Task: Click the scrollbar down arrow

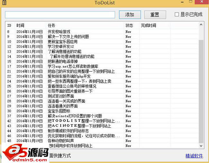Action: (x=201, y=146)
